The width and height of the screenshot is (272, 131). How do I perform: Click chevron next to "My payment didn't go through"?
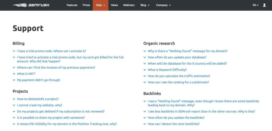14,80
